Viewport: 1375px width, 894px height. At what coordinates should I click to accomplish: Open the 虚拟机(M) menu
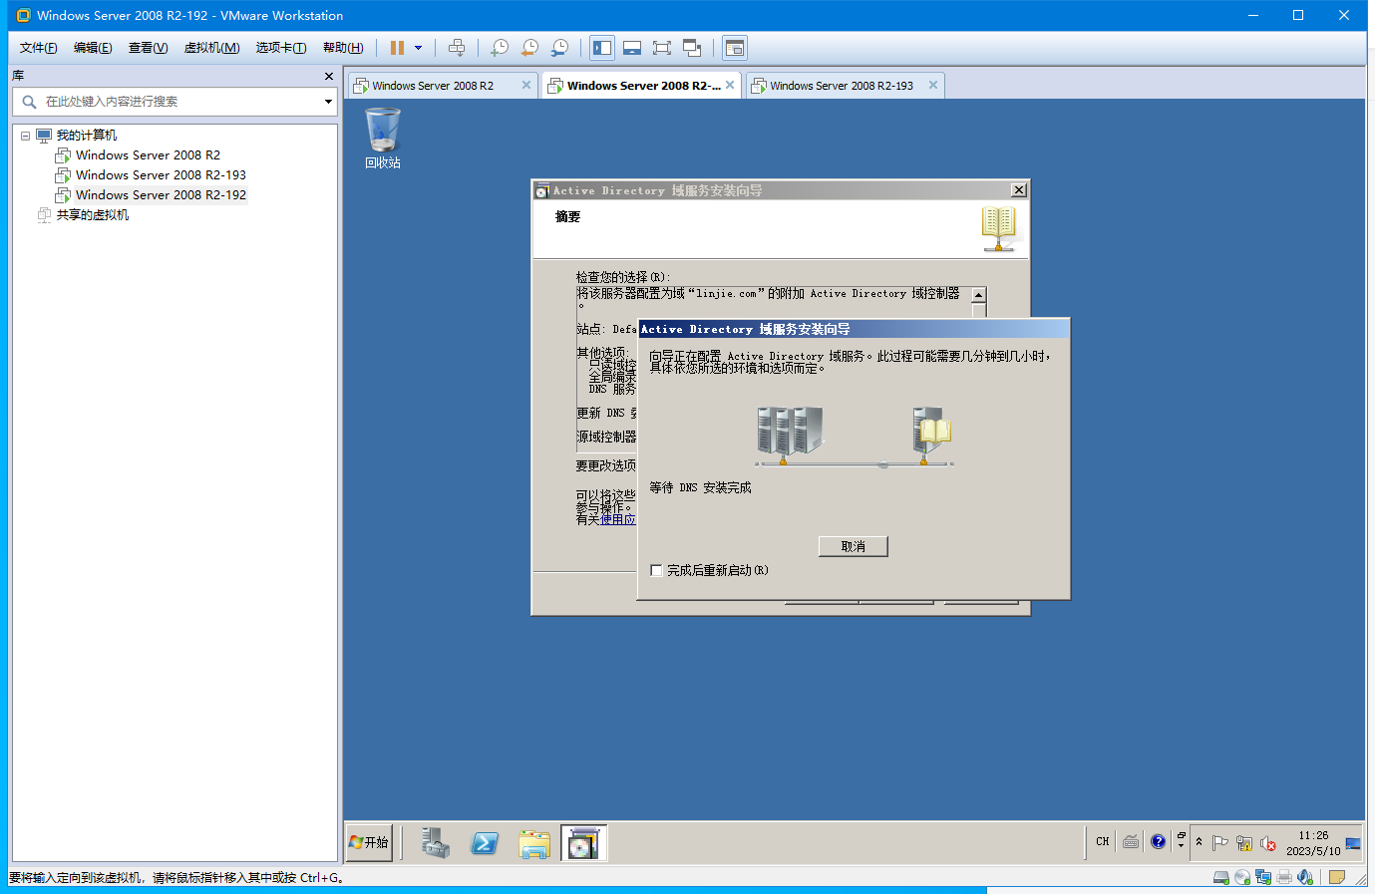point(211,48)
